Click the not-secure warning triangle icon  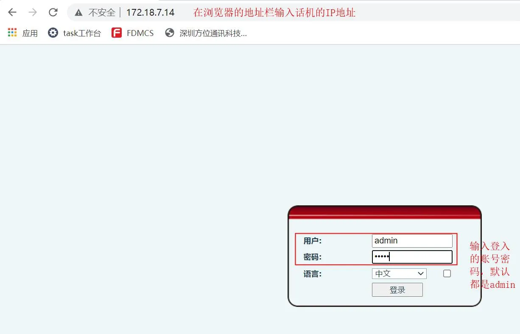[78, 13]
